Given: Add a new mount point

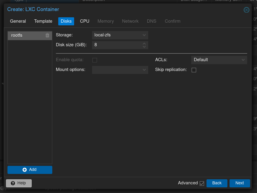Looking at the screenshot, I should [x=30, y=170].
